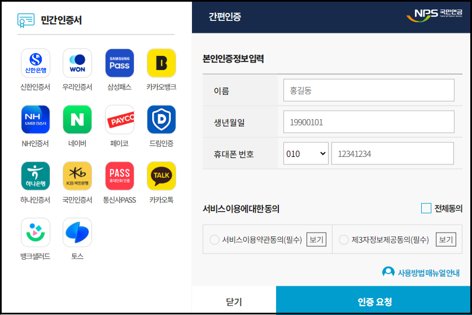Image resolution: width=472 pixels, height=315 pixels.
Task: Click the user icon beside 사용방법 매뉴얼 안내
Action: click(388, 272)
